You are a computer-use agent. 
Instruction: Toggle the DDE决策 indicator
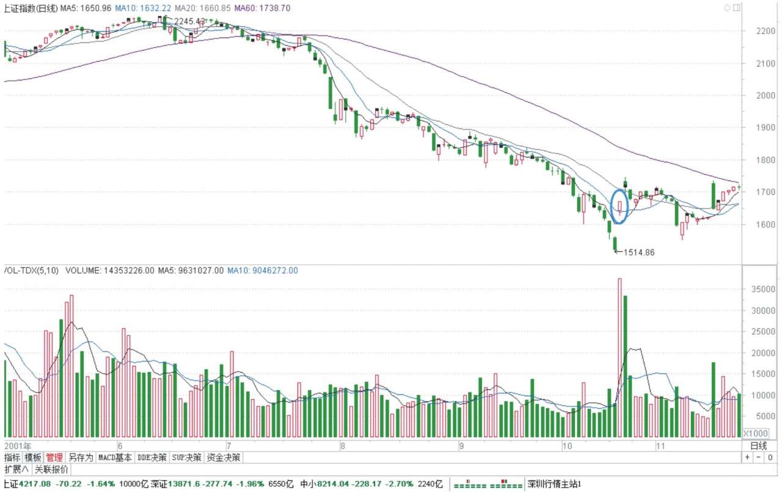pos(152,457)
